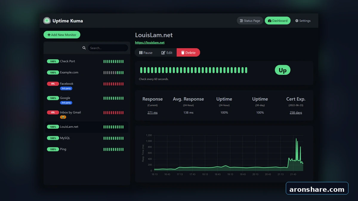The width and height of the screenshot is (358, 201).
Task: Click the 0% badge beside Facebook
Action: [x=53, y=84]
